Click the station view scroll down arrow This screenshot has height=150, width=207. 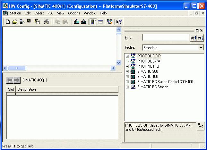(118, 63)
